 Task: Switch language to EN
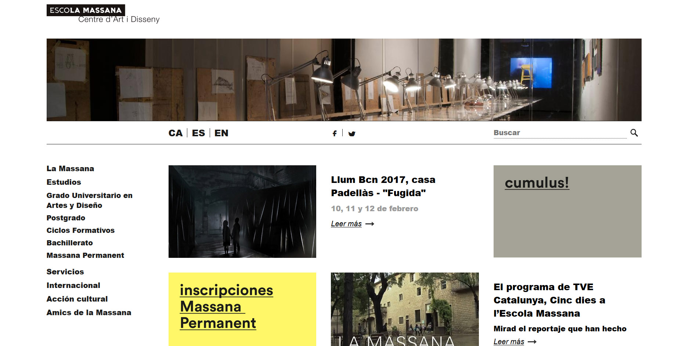point(221,133)
